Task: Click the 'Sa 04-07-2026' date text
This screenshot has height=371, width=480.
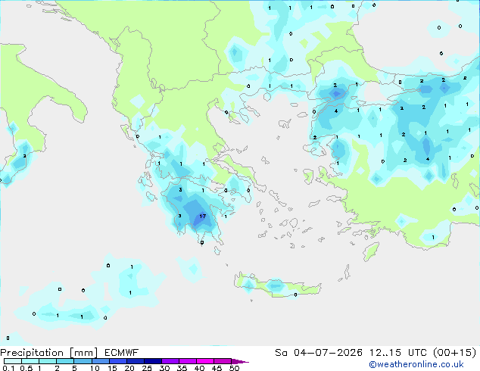Action: (x=319, y=353)
